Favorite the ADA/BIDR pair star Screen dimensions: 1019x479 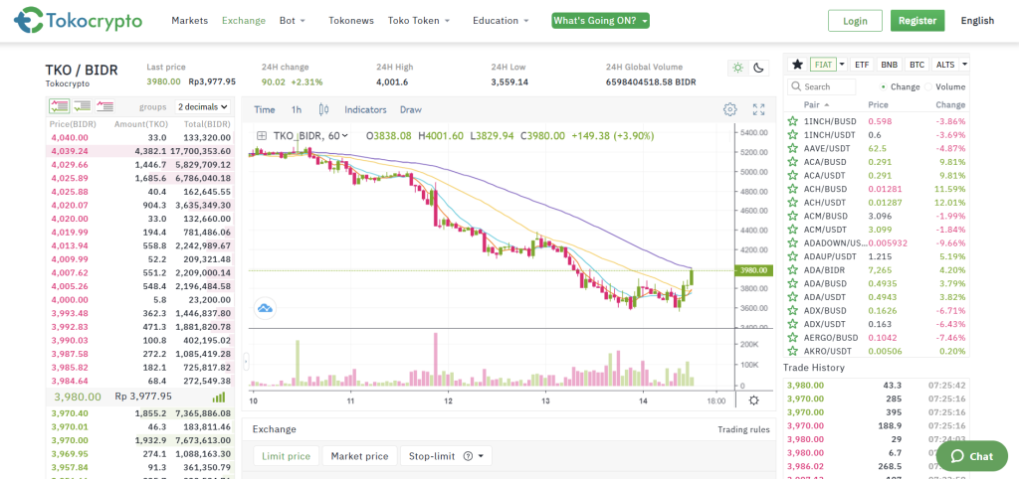coord(792,269)
